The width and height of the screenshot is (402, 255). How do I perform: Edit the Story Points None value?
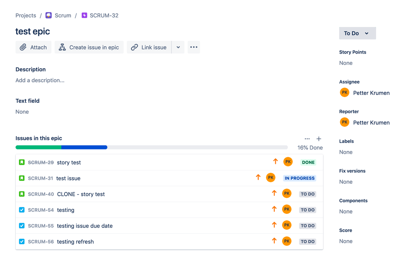tap(346, 63)
